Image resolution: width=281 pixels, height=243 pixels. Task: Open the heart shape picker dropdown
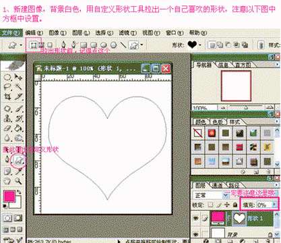pyautogui.click(x=200, y=45)
